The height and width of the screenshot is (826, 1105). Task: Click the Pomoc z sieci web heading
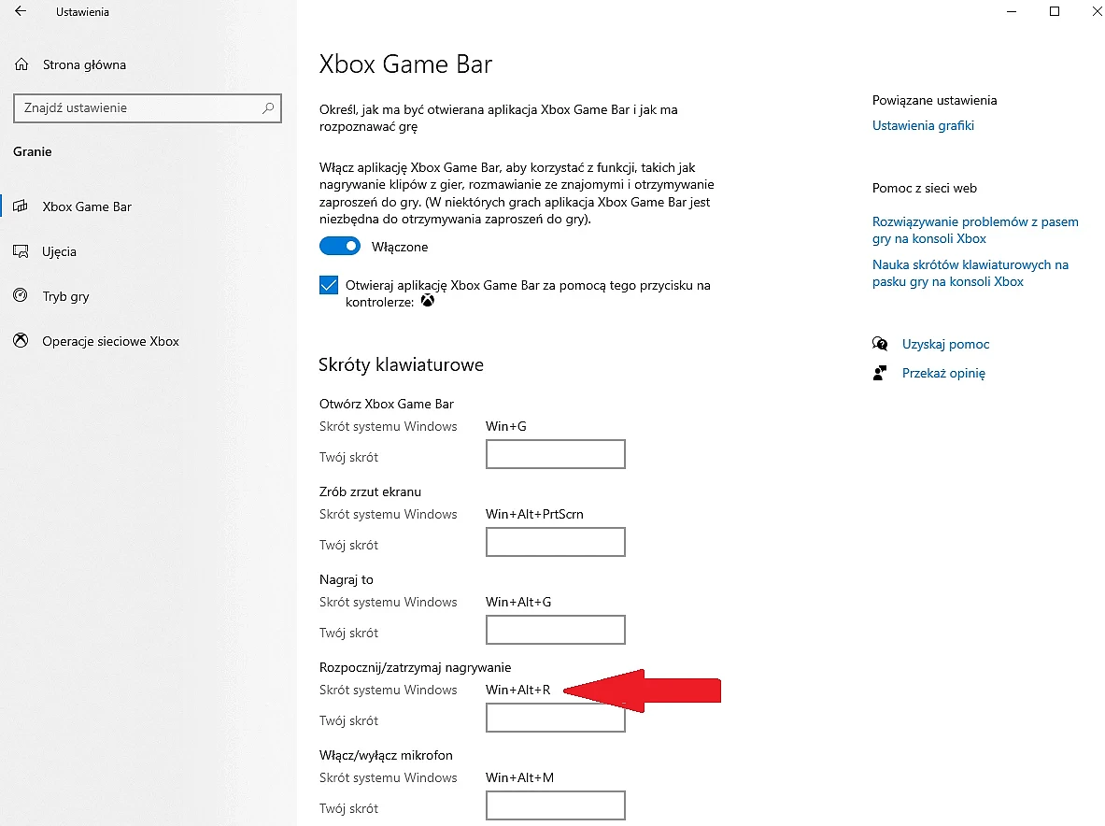click(x=925, y=188)
